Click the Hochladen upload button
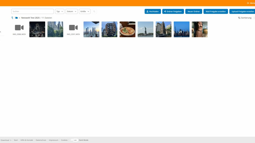Viewport: 255px width, 143px height. pos(153,11)
